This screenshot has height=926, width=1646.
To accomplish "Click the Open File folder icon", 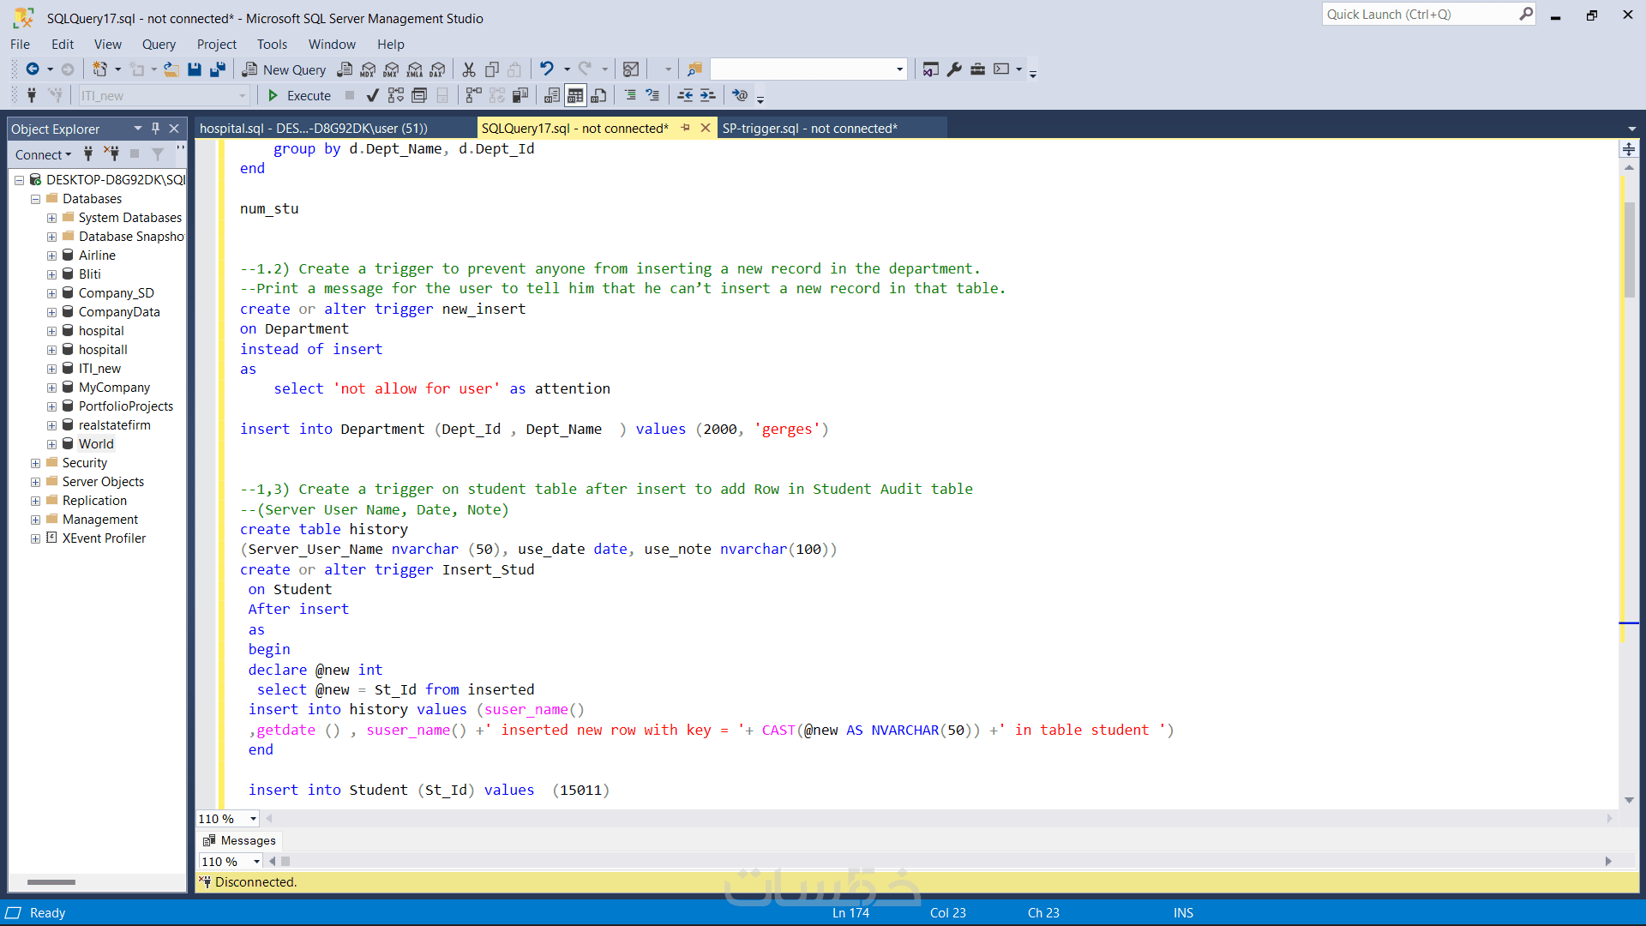I will click(171, 69).
